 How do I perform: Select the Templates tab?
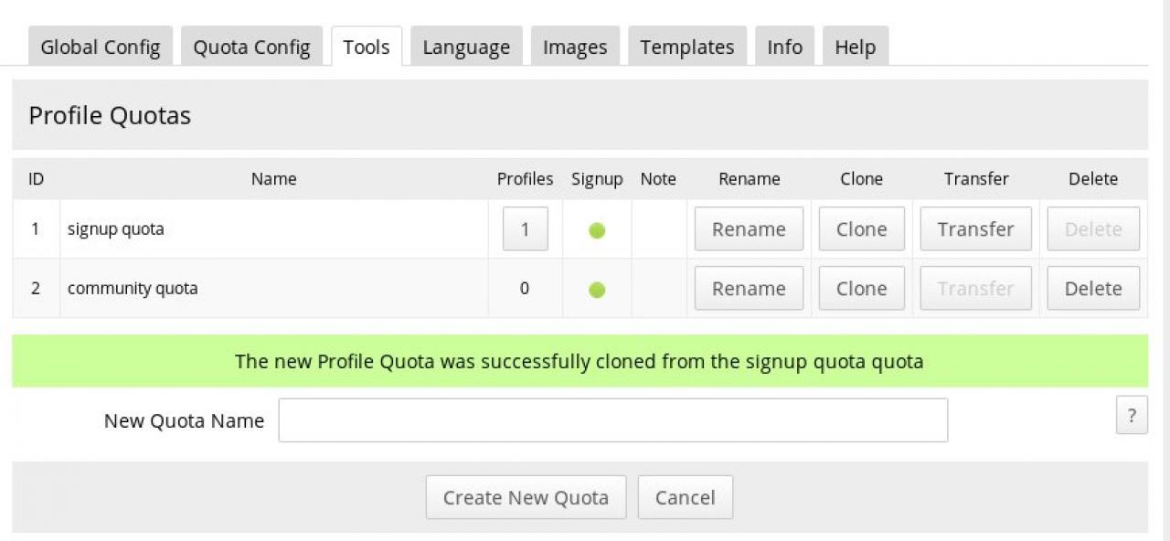coord(686,48)
